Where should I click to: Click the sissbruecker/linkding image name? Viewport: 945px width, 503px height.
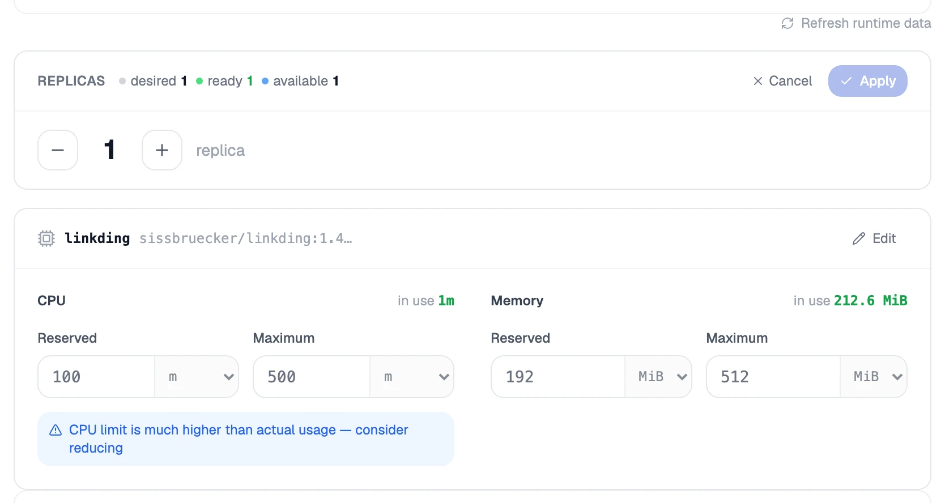(246, 238)
